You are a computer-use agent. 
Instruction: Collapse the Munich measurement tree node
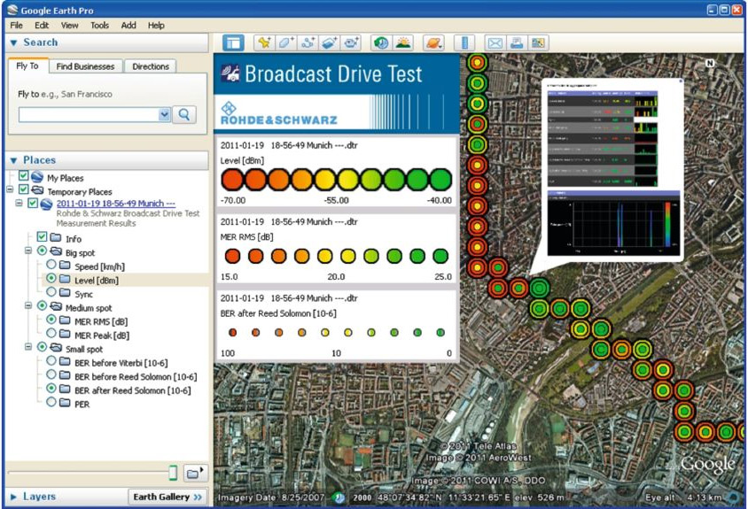[x=19, y=204]
